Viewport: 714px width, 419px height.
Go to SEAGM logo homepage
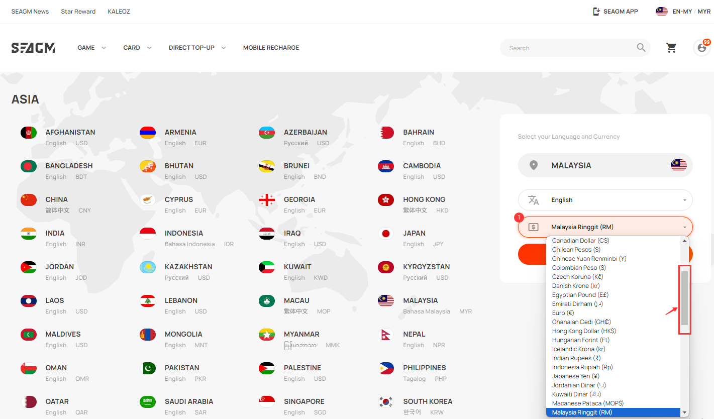(x=33, y=48)
